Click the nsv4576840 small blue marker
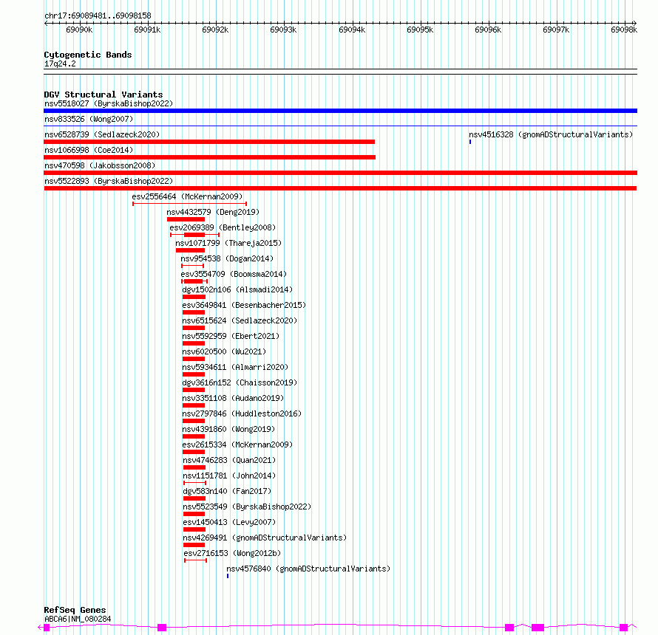This screenshot has height=635, width=658. 228,576
